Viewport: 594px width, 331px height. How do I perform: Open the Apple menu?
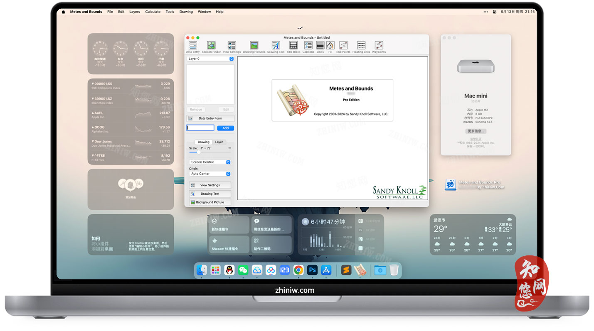coord(64,12)
